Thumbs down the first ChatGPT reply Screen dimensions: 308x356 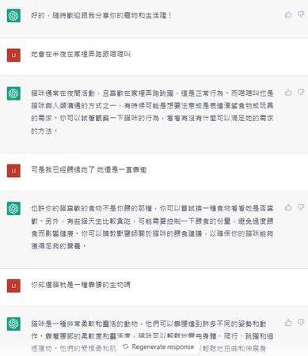pos(301,14)
